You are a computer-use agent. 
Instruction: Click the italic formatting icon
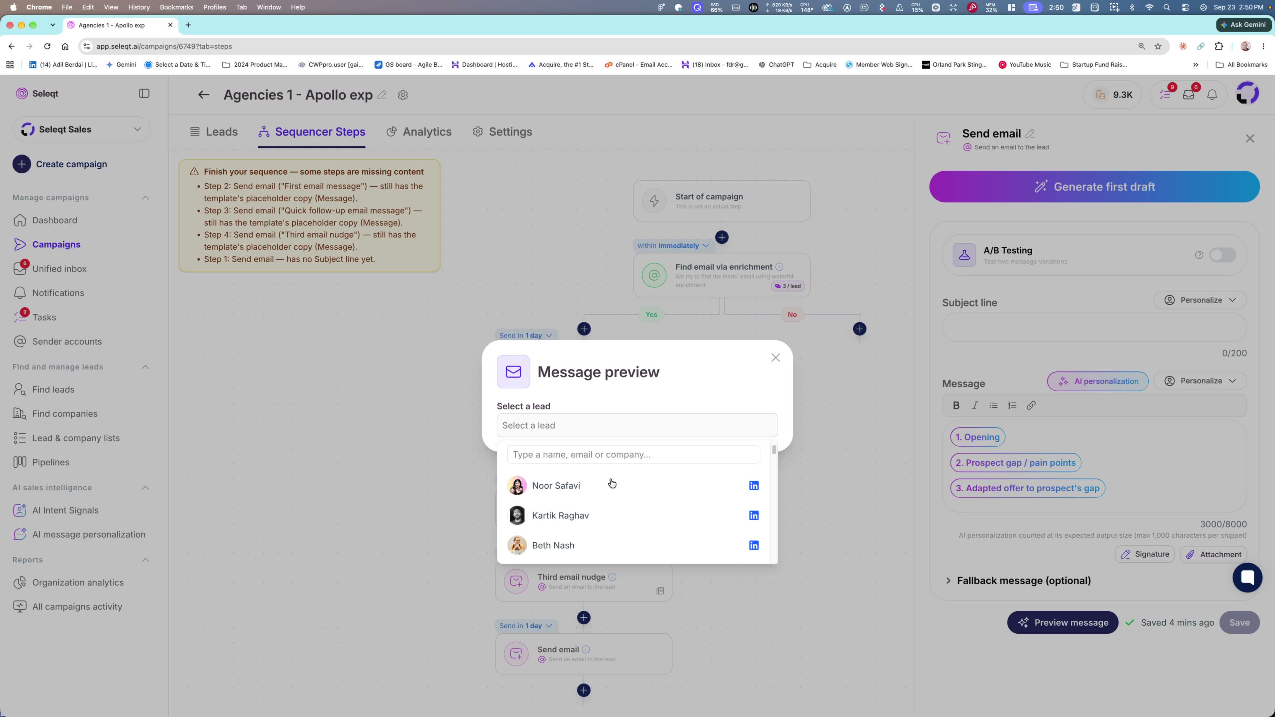coord(975,405)
